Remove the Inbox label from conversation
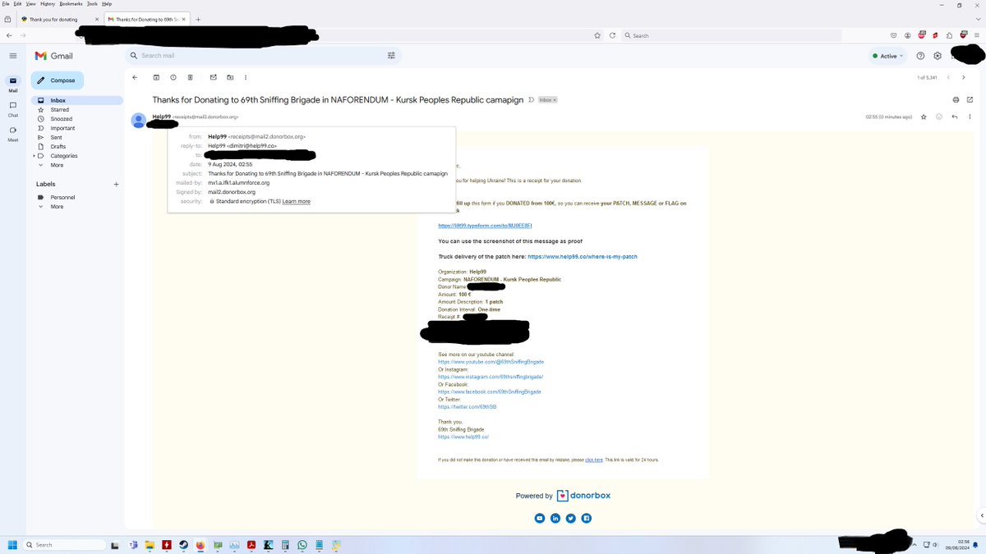Screen dimensions: 986x554 coord(555,99)
